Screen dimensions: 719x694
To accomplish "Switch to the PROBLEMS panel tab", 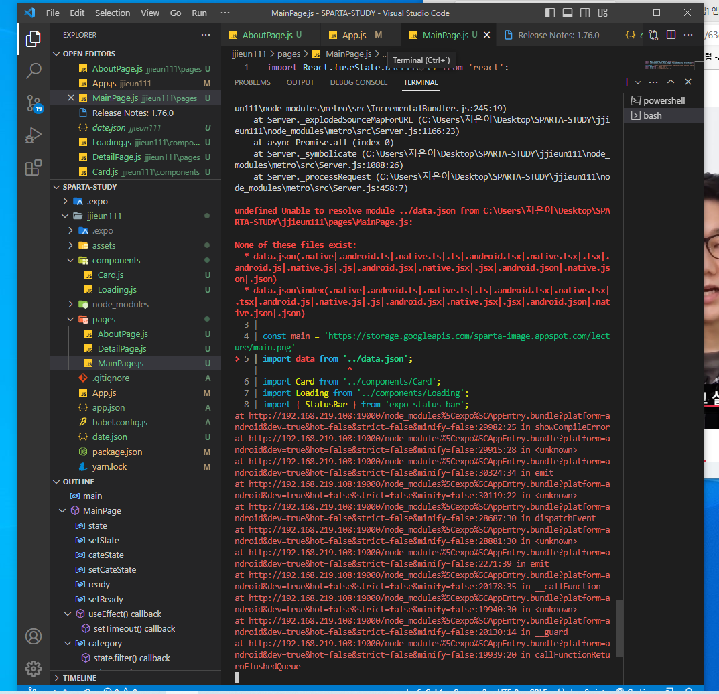I will (x=252, y=82).
